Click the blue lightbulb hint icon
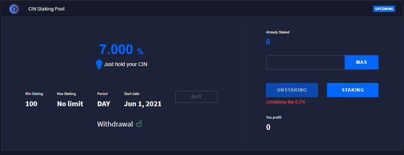Viewport: 404px width, 155px height. [99, 65]
